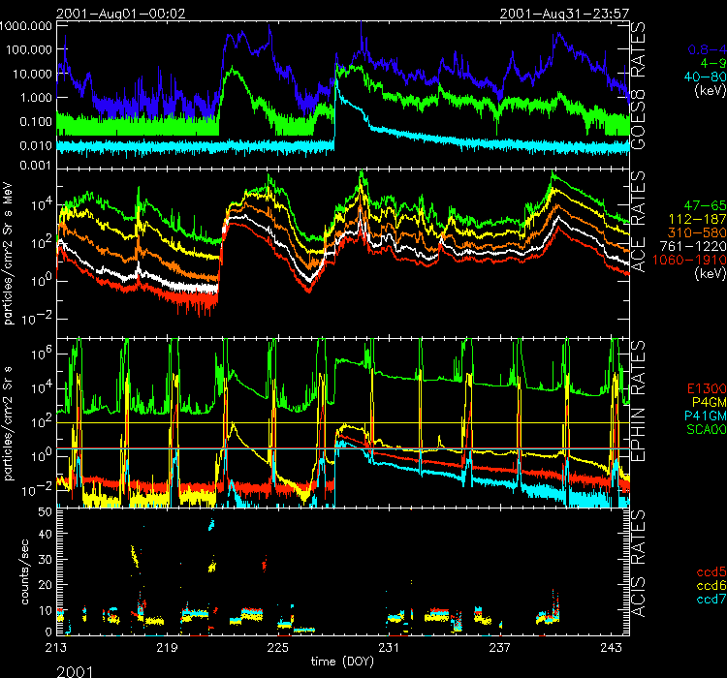Screen dimensions: 727x678
Task: Click the 0.8-4 keV blue legend label
Action: [x=707, y=48]
